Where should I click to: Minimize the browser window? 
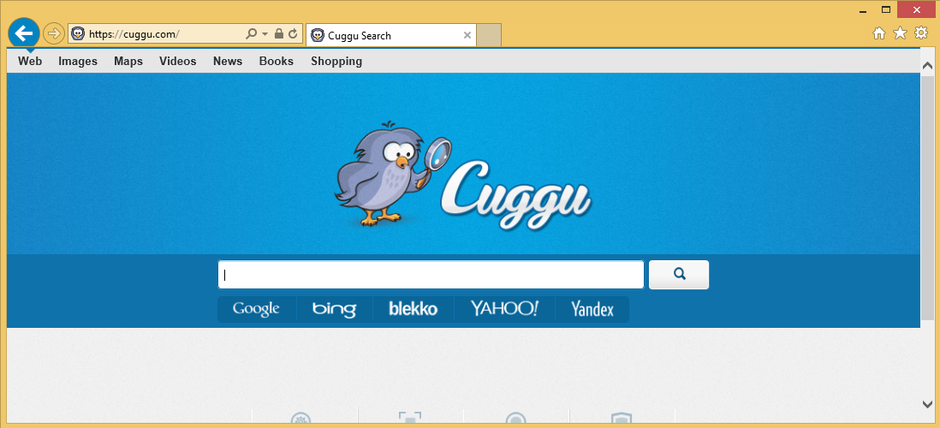click(863, 10)
